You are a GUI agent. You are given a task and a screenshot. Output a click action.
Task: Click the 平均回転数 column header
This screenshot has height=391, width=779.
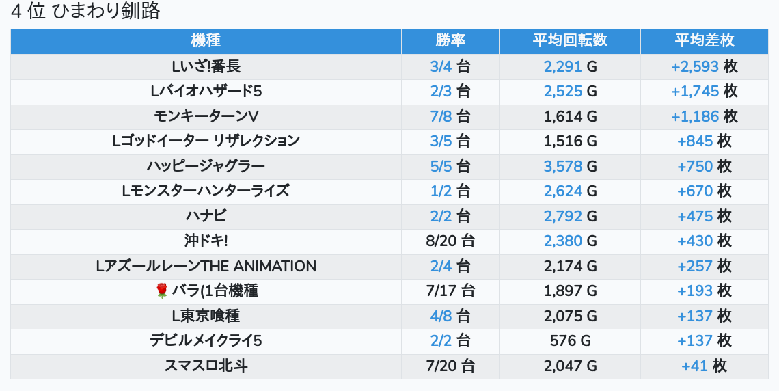pyautogui.click(x=569, y=41)
